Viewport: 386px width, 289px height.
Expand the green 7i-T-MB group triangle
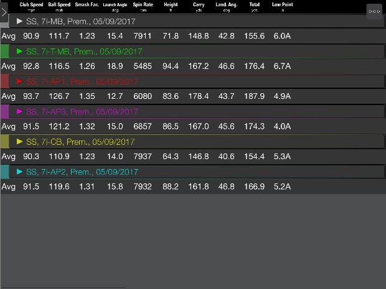tap(20, 51)
